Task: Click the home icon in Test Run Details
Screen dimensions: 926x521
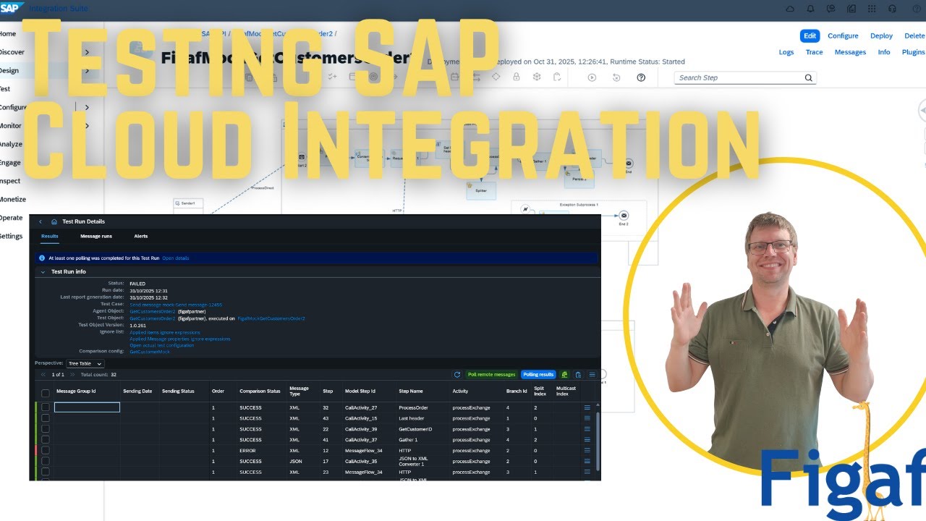Action: 54,221
